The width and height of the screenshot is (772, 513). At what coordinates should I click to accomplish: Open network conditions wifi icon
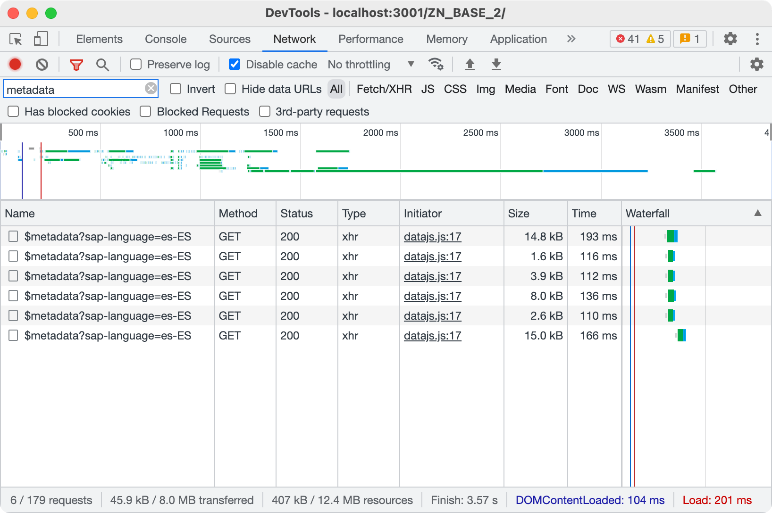tap(435, 64)
